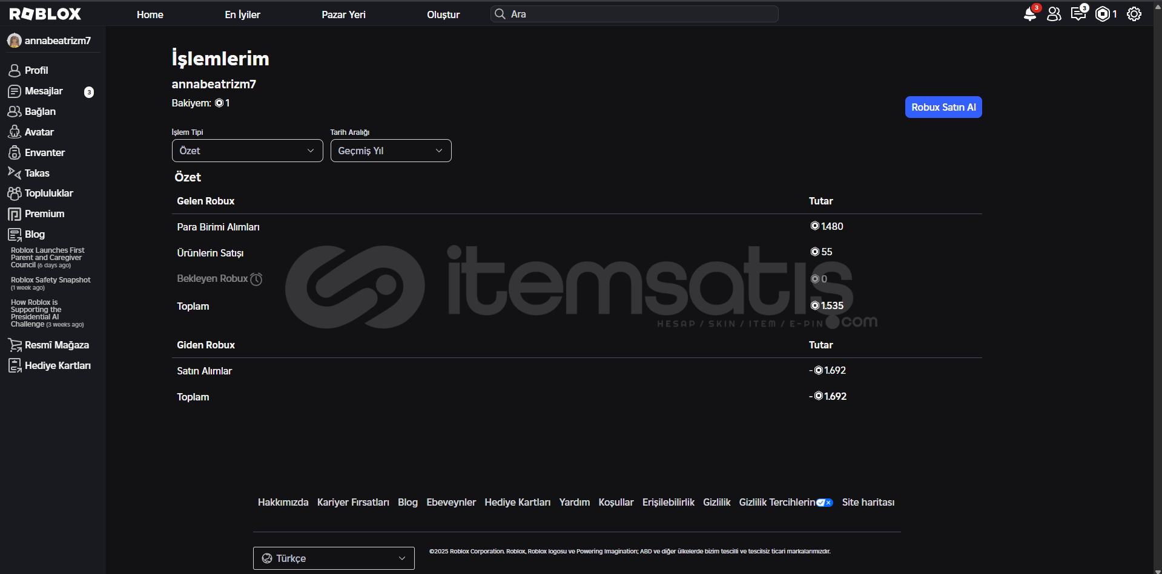Open the friends icon in top bar
The image size is (1162, 574).
(x=1054, y=14)
